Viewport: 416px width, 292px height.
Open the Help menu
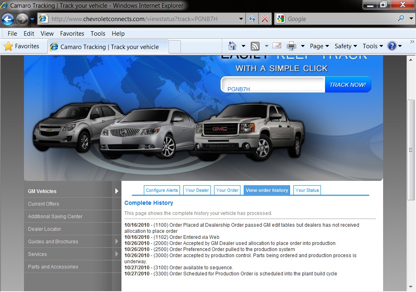[118, 34]
